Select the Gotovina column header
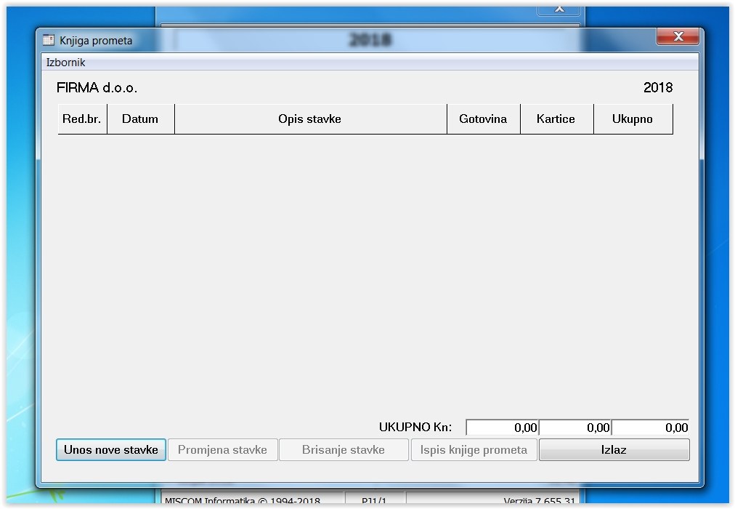This screenshot has width=735, height=509. (483, 119)
